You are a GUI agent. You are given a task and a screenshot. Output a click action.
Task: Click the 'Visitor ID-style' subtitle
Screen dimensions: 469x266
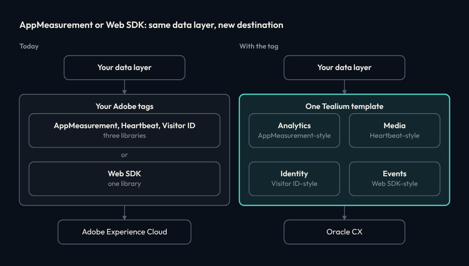click(x=294, y=184)
